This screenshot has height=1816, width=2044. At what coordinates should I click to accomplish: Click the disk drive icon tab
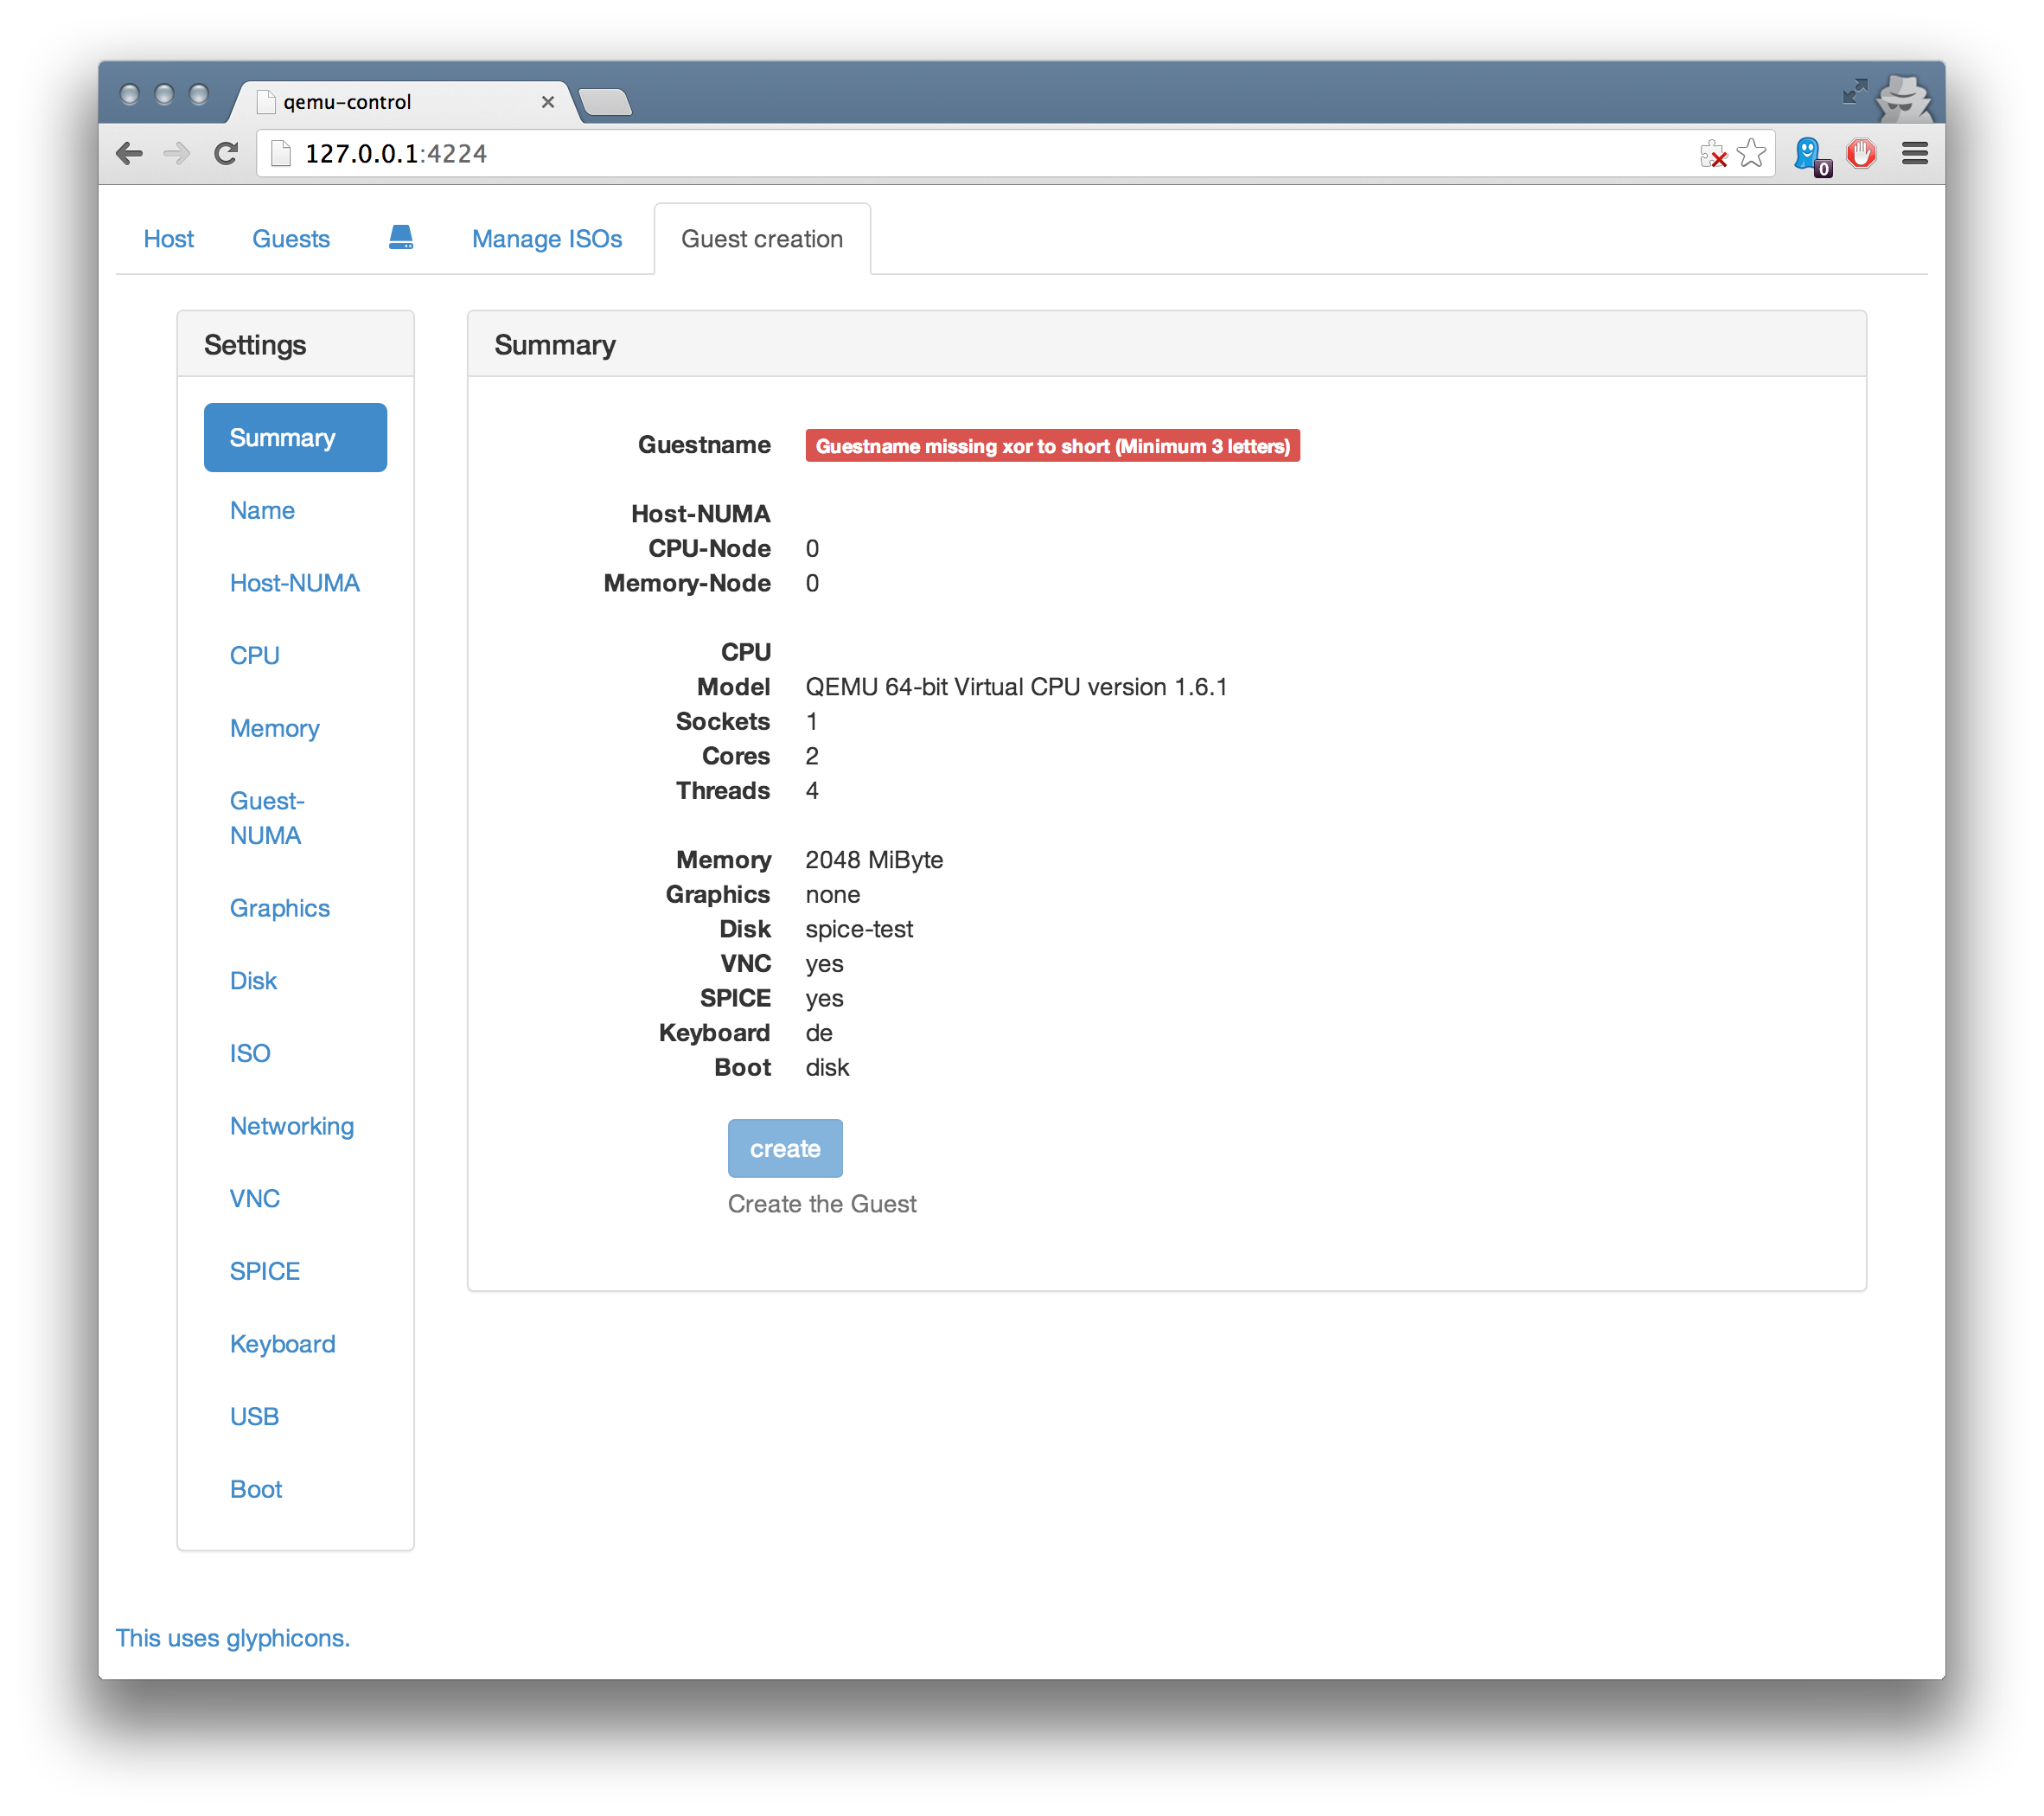tap(400, 238)
